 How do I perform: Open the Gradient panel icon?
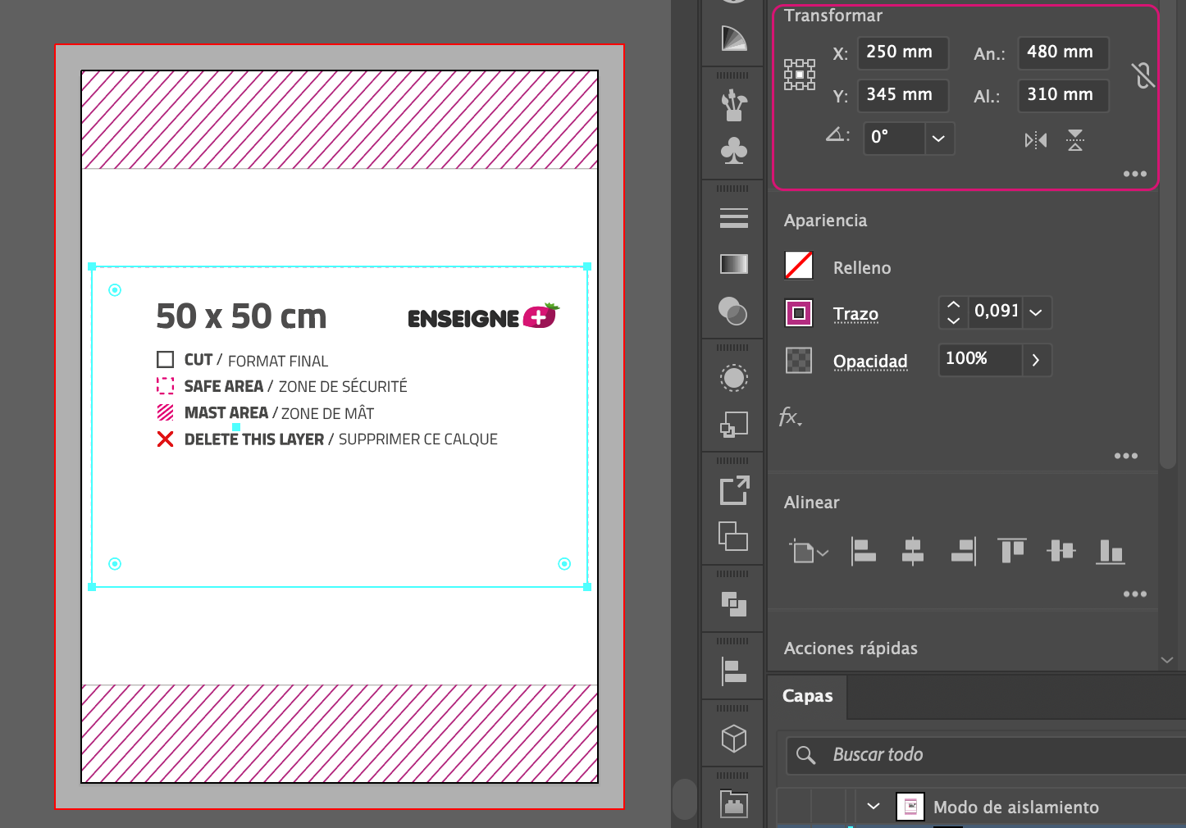pos(733,264)
